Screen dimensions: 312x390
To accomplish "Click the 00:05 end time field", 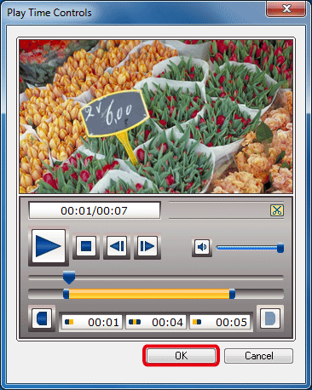I will point(220,322).
